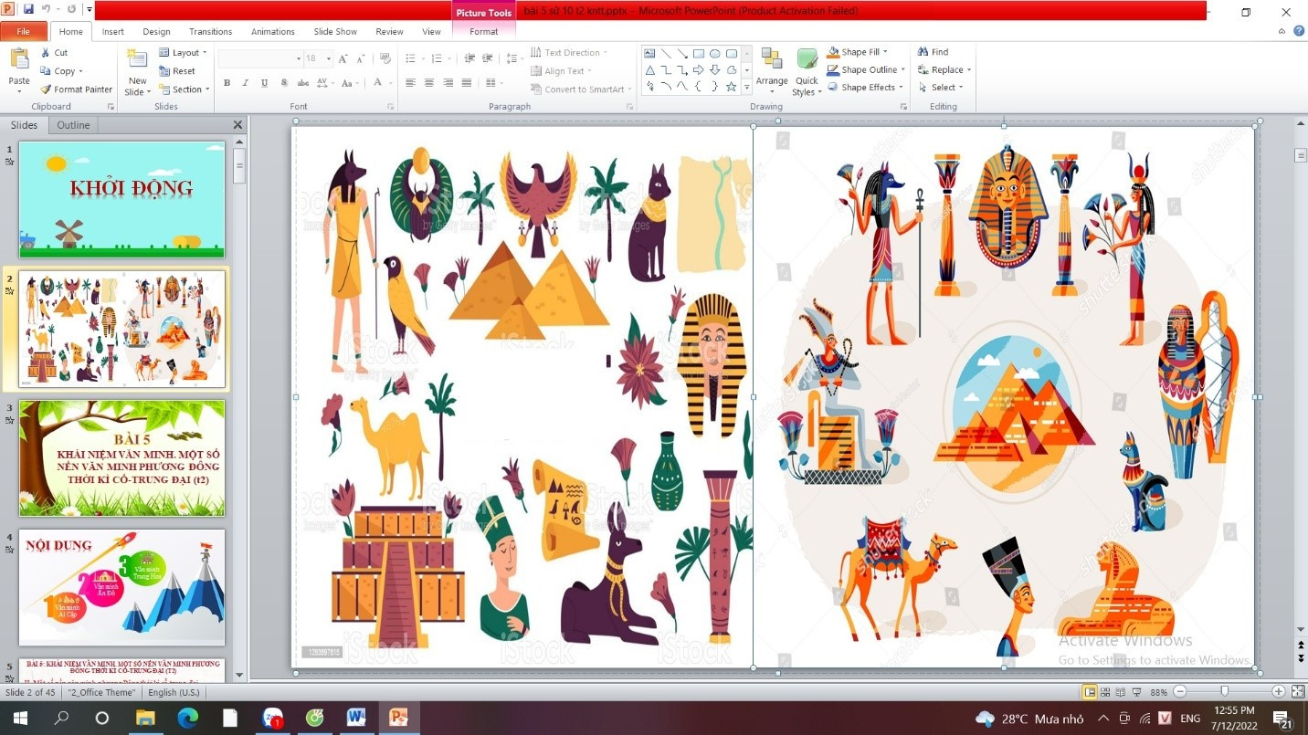Switch to the Design ribbon tab
1308x735 pixels.
(156, 31)
